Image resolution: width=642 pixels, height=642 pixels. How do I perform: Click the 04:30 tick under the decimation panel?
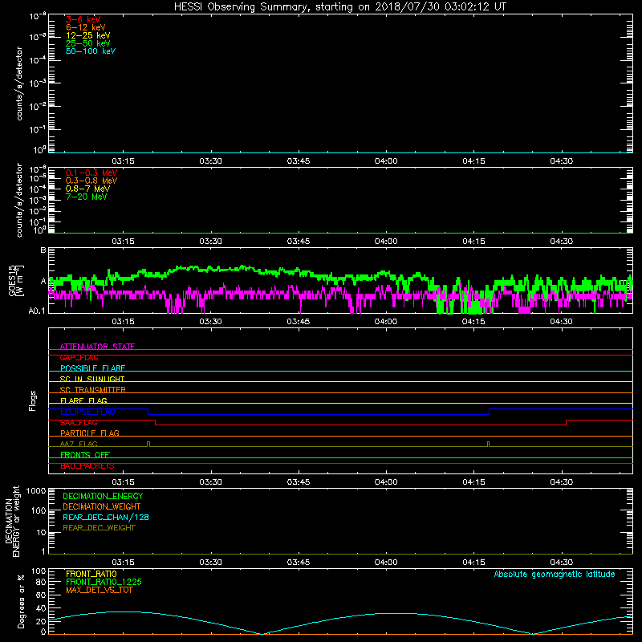pos(561,563)
